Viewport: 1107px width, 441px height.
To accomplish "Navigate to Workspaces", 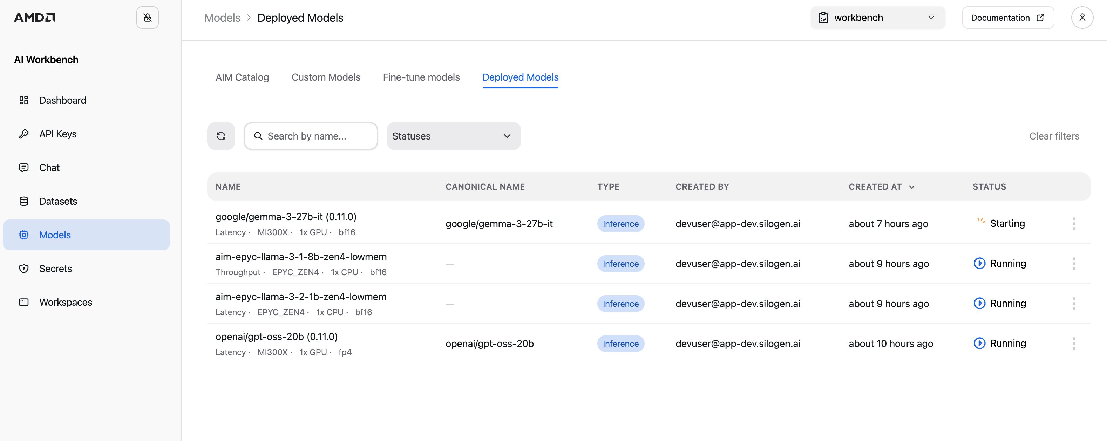I will tap(86, 302).
